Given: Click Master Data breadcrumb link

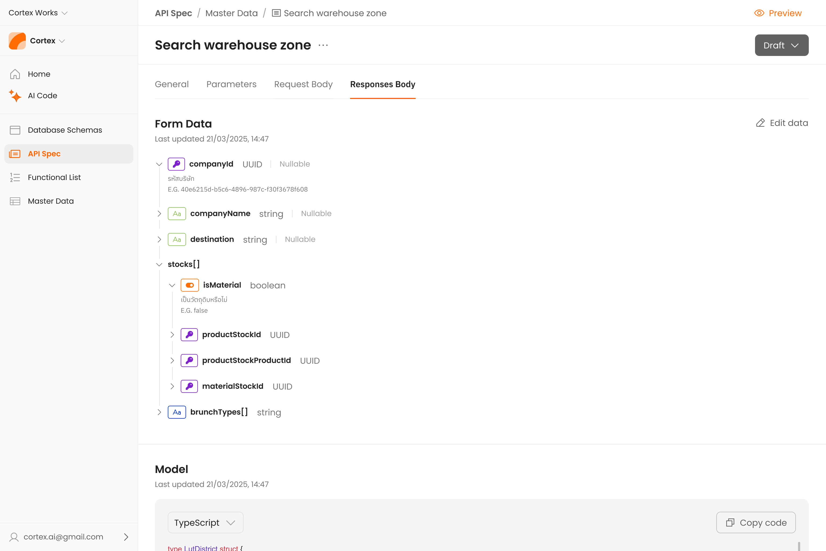Looking at the screenshot, I should pyautogui.click(x=232, y=13).
